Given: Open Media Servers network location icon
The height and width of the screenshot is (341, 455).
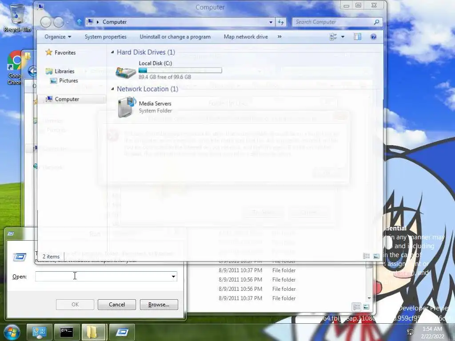Looking at the screenshot, I should pyautogui.click(x=127, y=107).
